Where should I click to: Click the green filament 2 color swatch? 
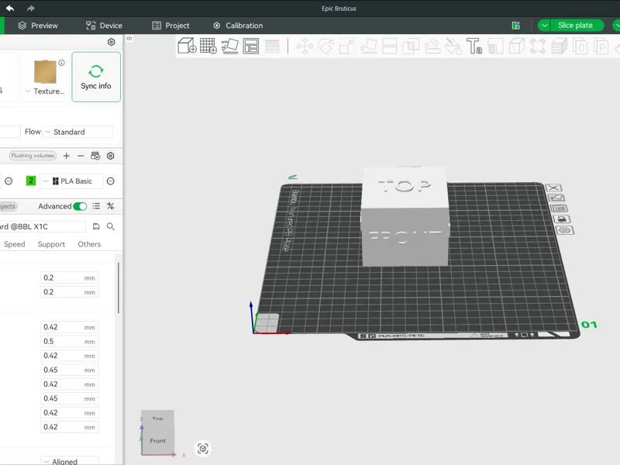click(x=31, y=181)
